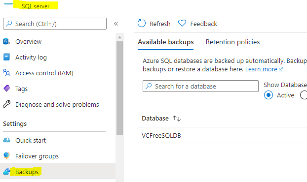
Task: Click the Overview SQL icon
Action: click(x=6, y=41)
